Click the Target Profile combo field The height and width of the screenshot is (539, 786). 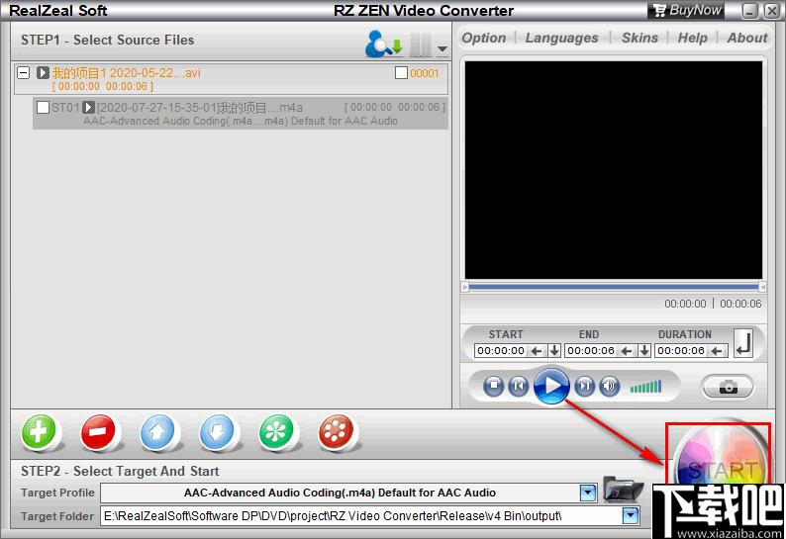(348, 493)
